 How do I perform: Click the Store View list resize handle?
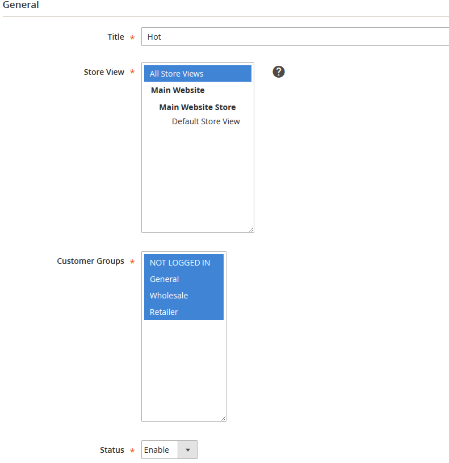click(x=251, y=229)
